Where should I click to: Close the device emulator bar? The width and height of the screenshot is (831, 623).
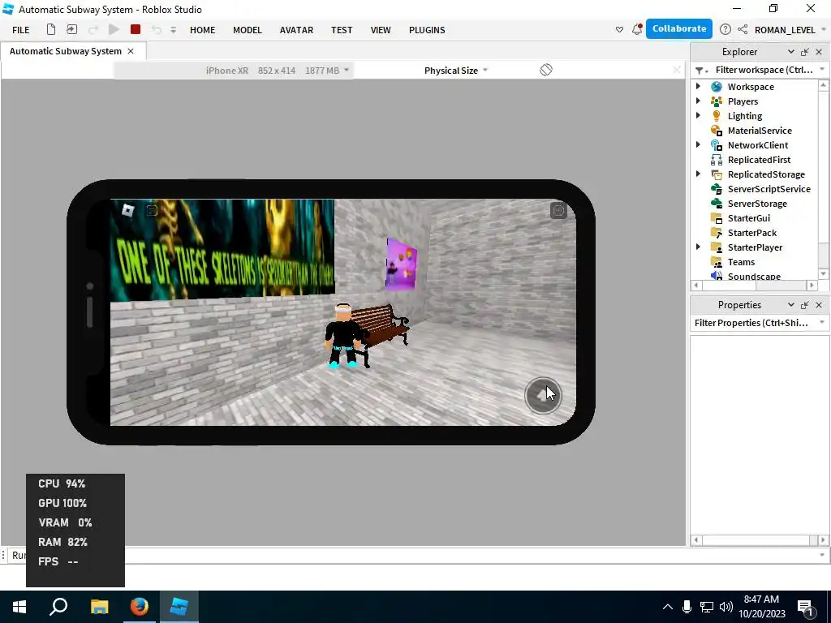click(x=677, y=70)
